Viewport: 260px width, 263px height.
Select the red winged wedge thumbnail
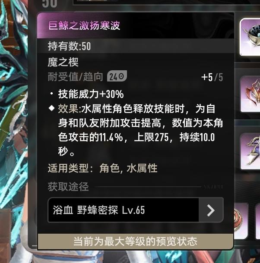coord(250,94)
